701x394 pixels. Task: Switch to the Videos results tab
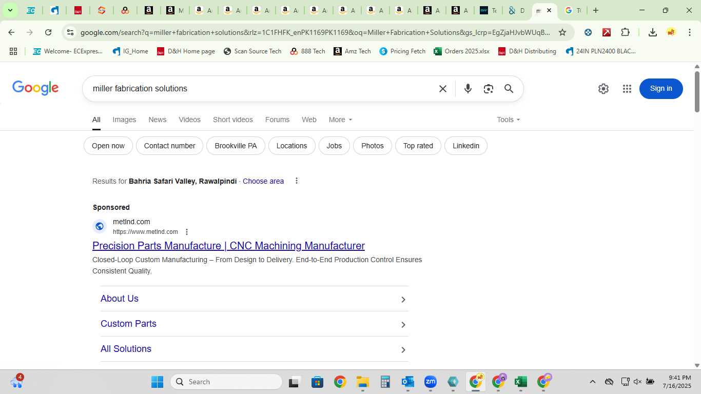click(x=189, y=120)
